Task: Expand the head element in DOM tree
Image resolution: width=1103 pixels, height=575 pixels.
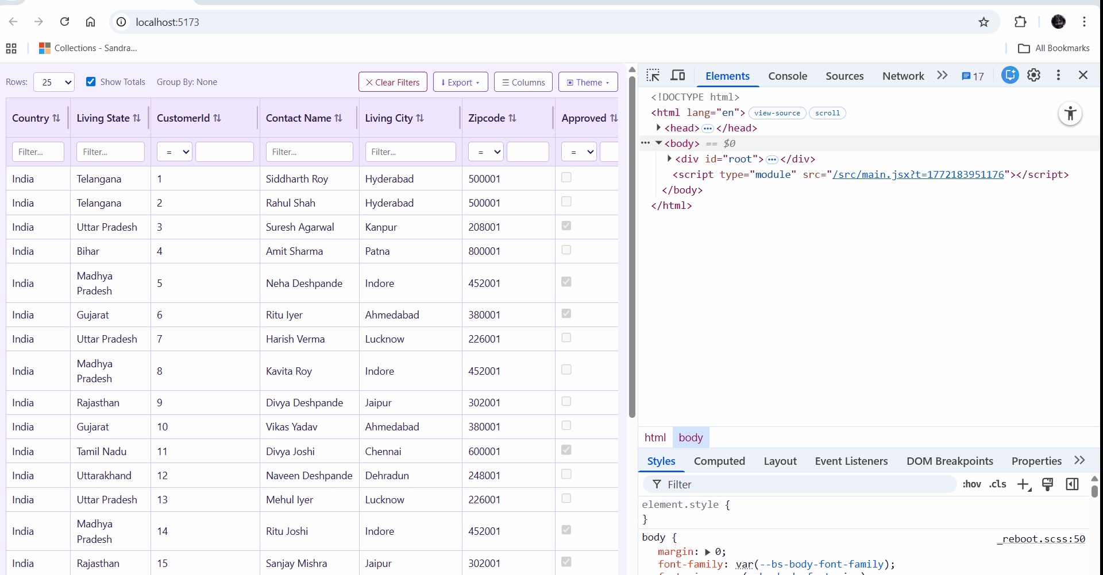Action: pyautogui.click(x=658, y=128)
